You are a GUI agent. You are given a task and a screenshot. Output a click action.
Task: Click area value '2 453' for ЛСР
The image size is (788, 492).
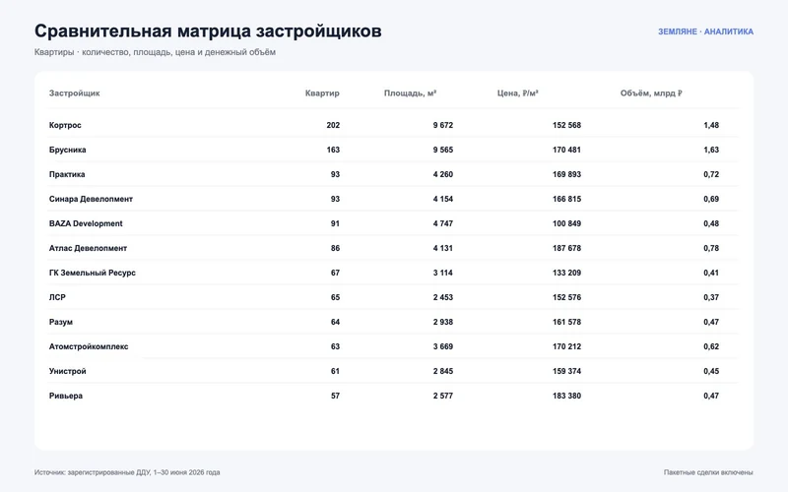[442, 297]
